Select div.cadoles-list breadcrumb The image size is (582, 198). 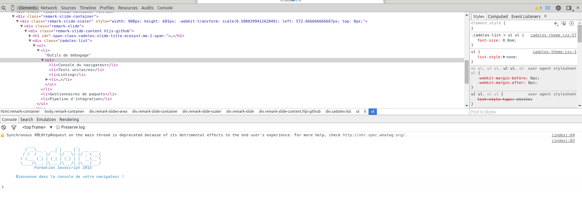338,111
